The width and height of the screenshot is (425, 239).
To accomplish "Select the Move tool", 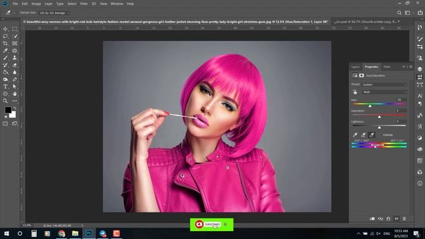I will tap(5, 29).
